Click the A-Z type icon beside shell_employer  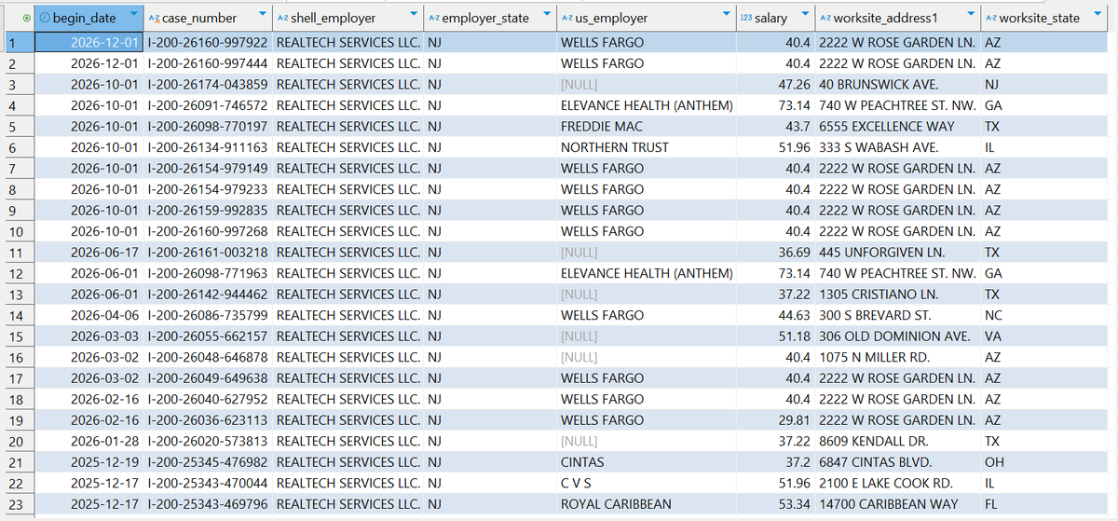(283, 18)
